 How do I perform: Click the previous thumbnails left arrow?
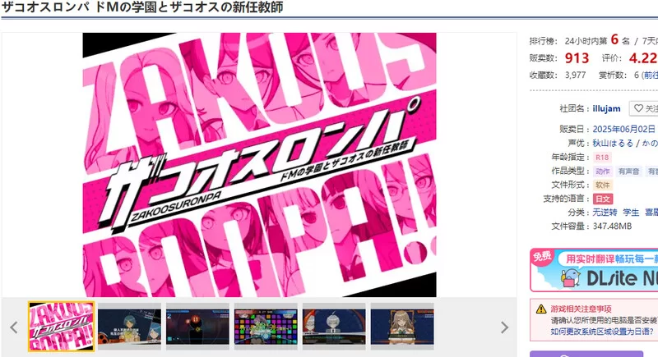coord(14,327)
